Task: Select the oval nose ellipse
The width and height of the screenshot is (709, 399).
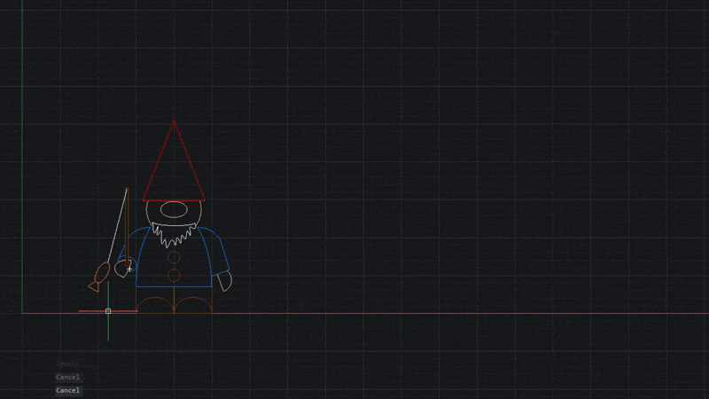Action: tap(174, 210)
